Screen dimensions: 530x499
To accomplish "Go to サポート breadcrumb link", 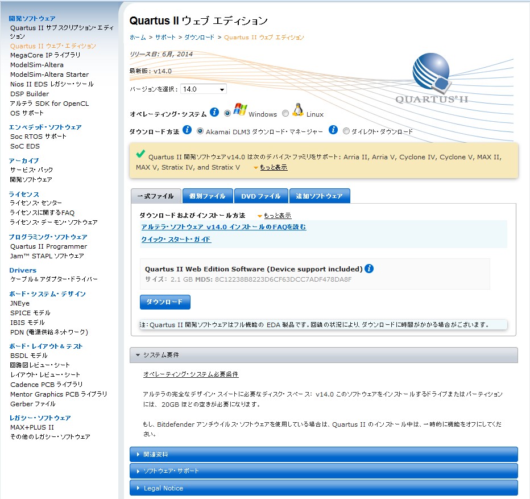I will tap(165, 37).
